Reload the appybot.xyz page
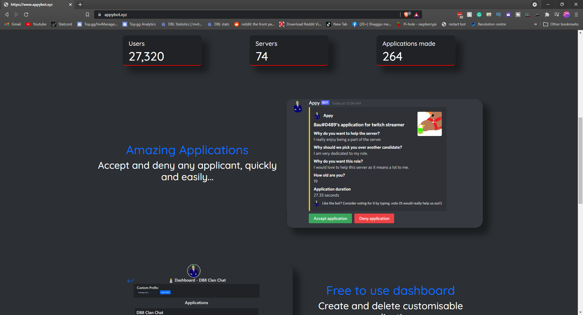 (26, 15)
